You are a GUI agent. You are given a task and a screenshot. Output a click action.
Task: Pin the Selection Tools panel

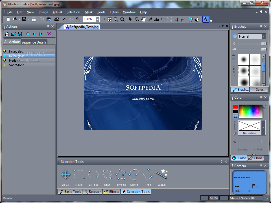221,162
